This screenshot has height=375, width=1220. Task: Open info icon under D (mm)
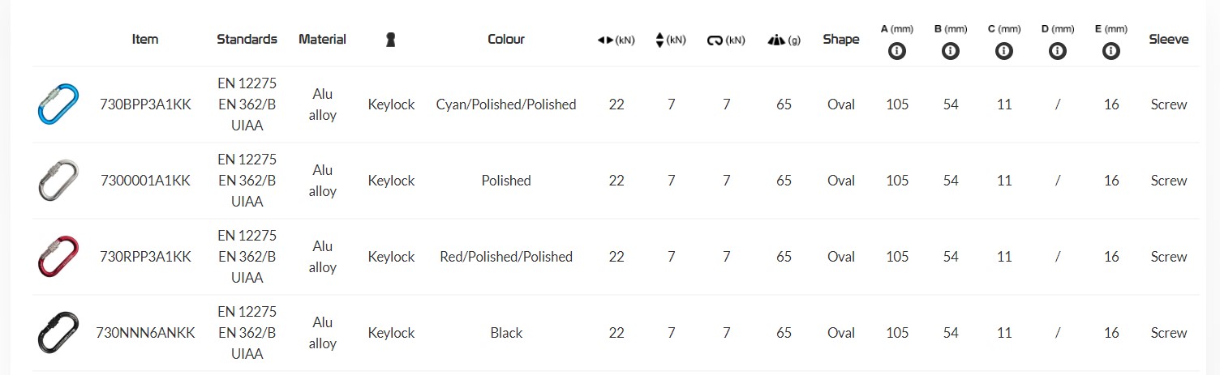coord(1058,51)
